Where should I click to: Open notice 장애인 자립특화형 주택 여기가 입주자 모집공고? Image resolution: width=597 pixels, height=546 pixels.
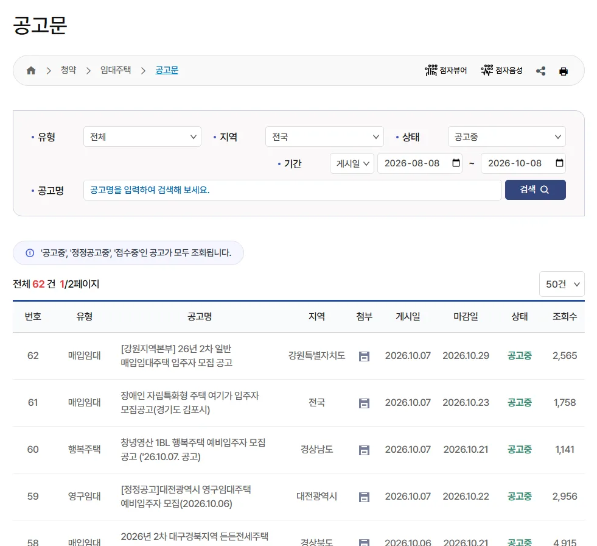190,403
